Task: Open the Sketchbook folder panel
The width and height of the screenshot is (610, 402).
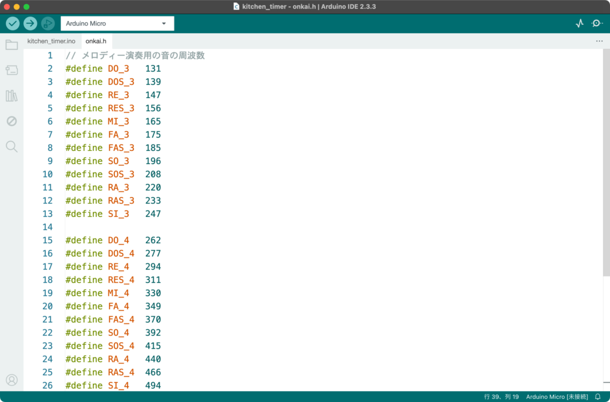Action: 11,45
